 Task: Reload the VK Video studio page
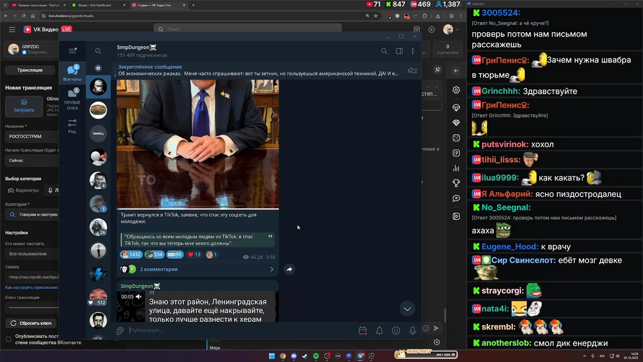pyautogui.click(x=24, y=16)
